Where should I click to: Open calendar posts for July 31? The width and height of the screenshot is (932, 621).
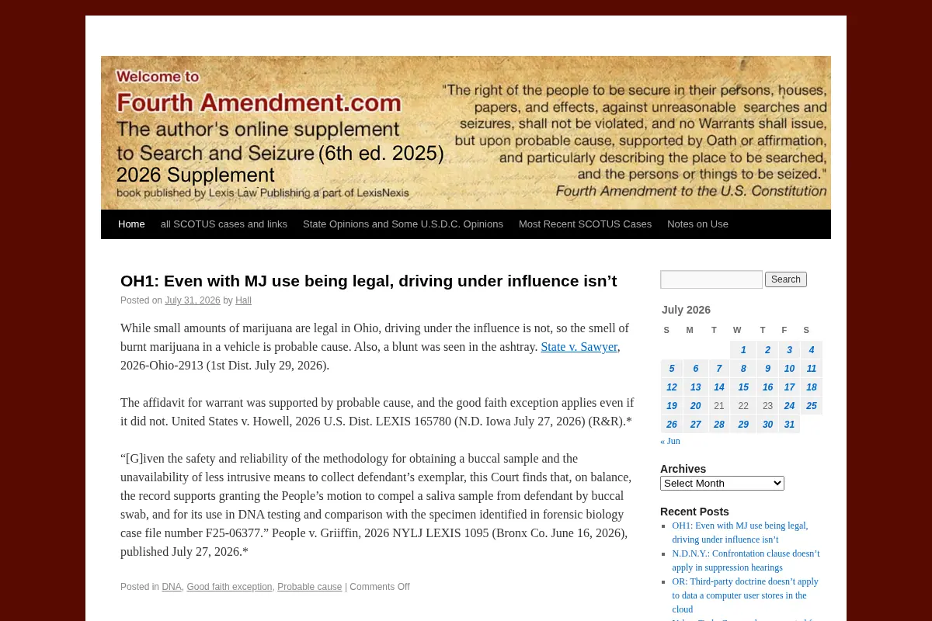789,425
